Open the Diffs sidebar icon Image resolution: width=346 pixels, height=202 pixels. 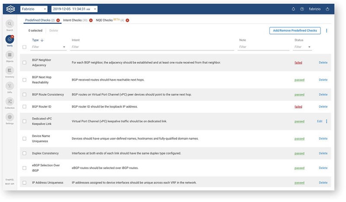(10, 86)
